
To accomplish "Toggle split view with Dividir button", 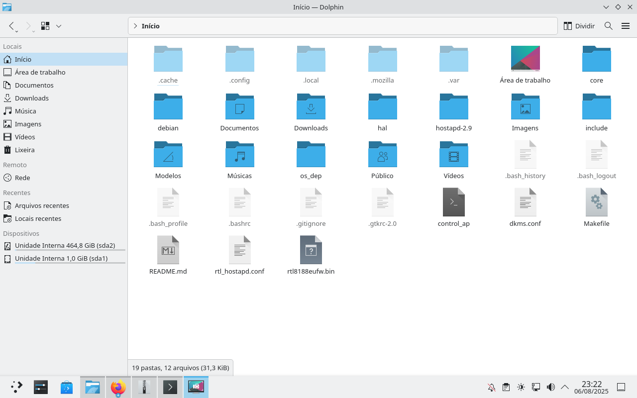I will click(579, 26).
